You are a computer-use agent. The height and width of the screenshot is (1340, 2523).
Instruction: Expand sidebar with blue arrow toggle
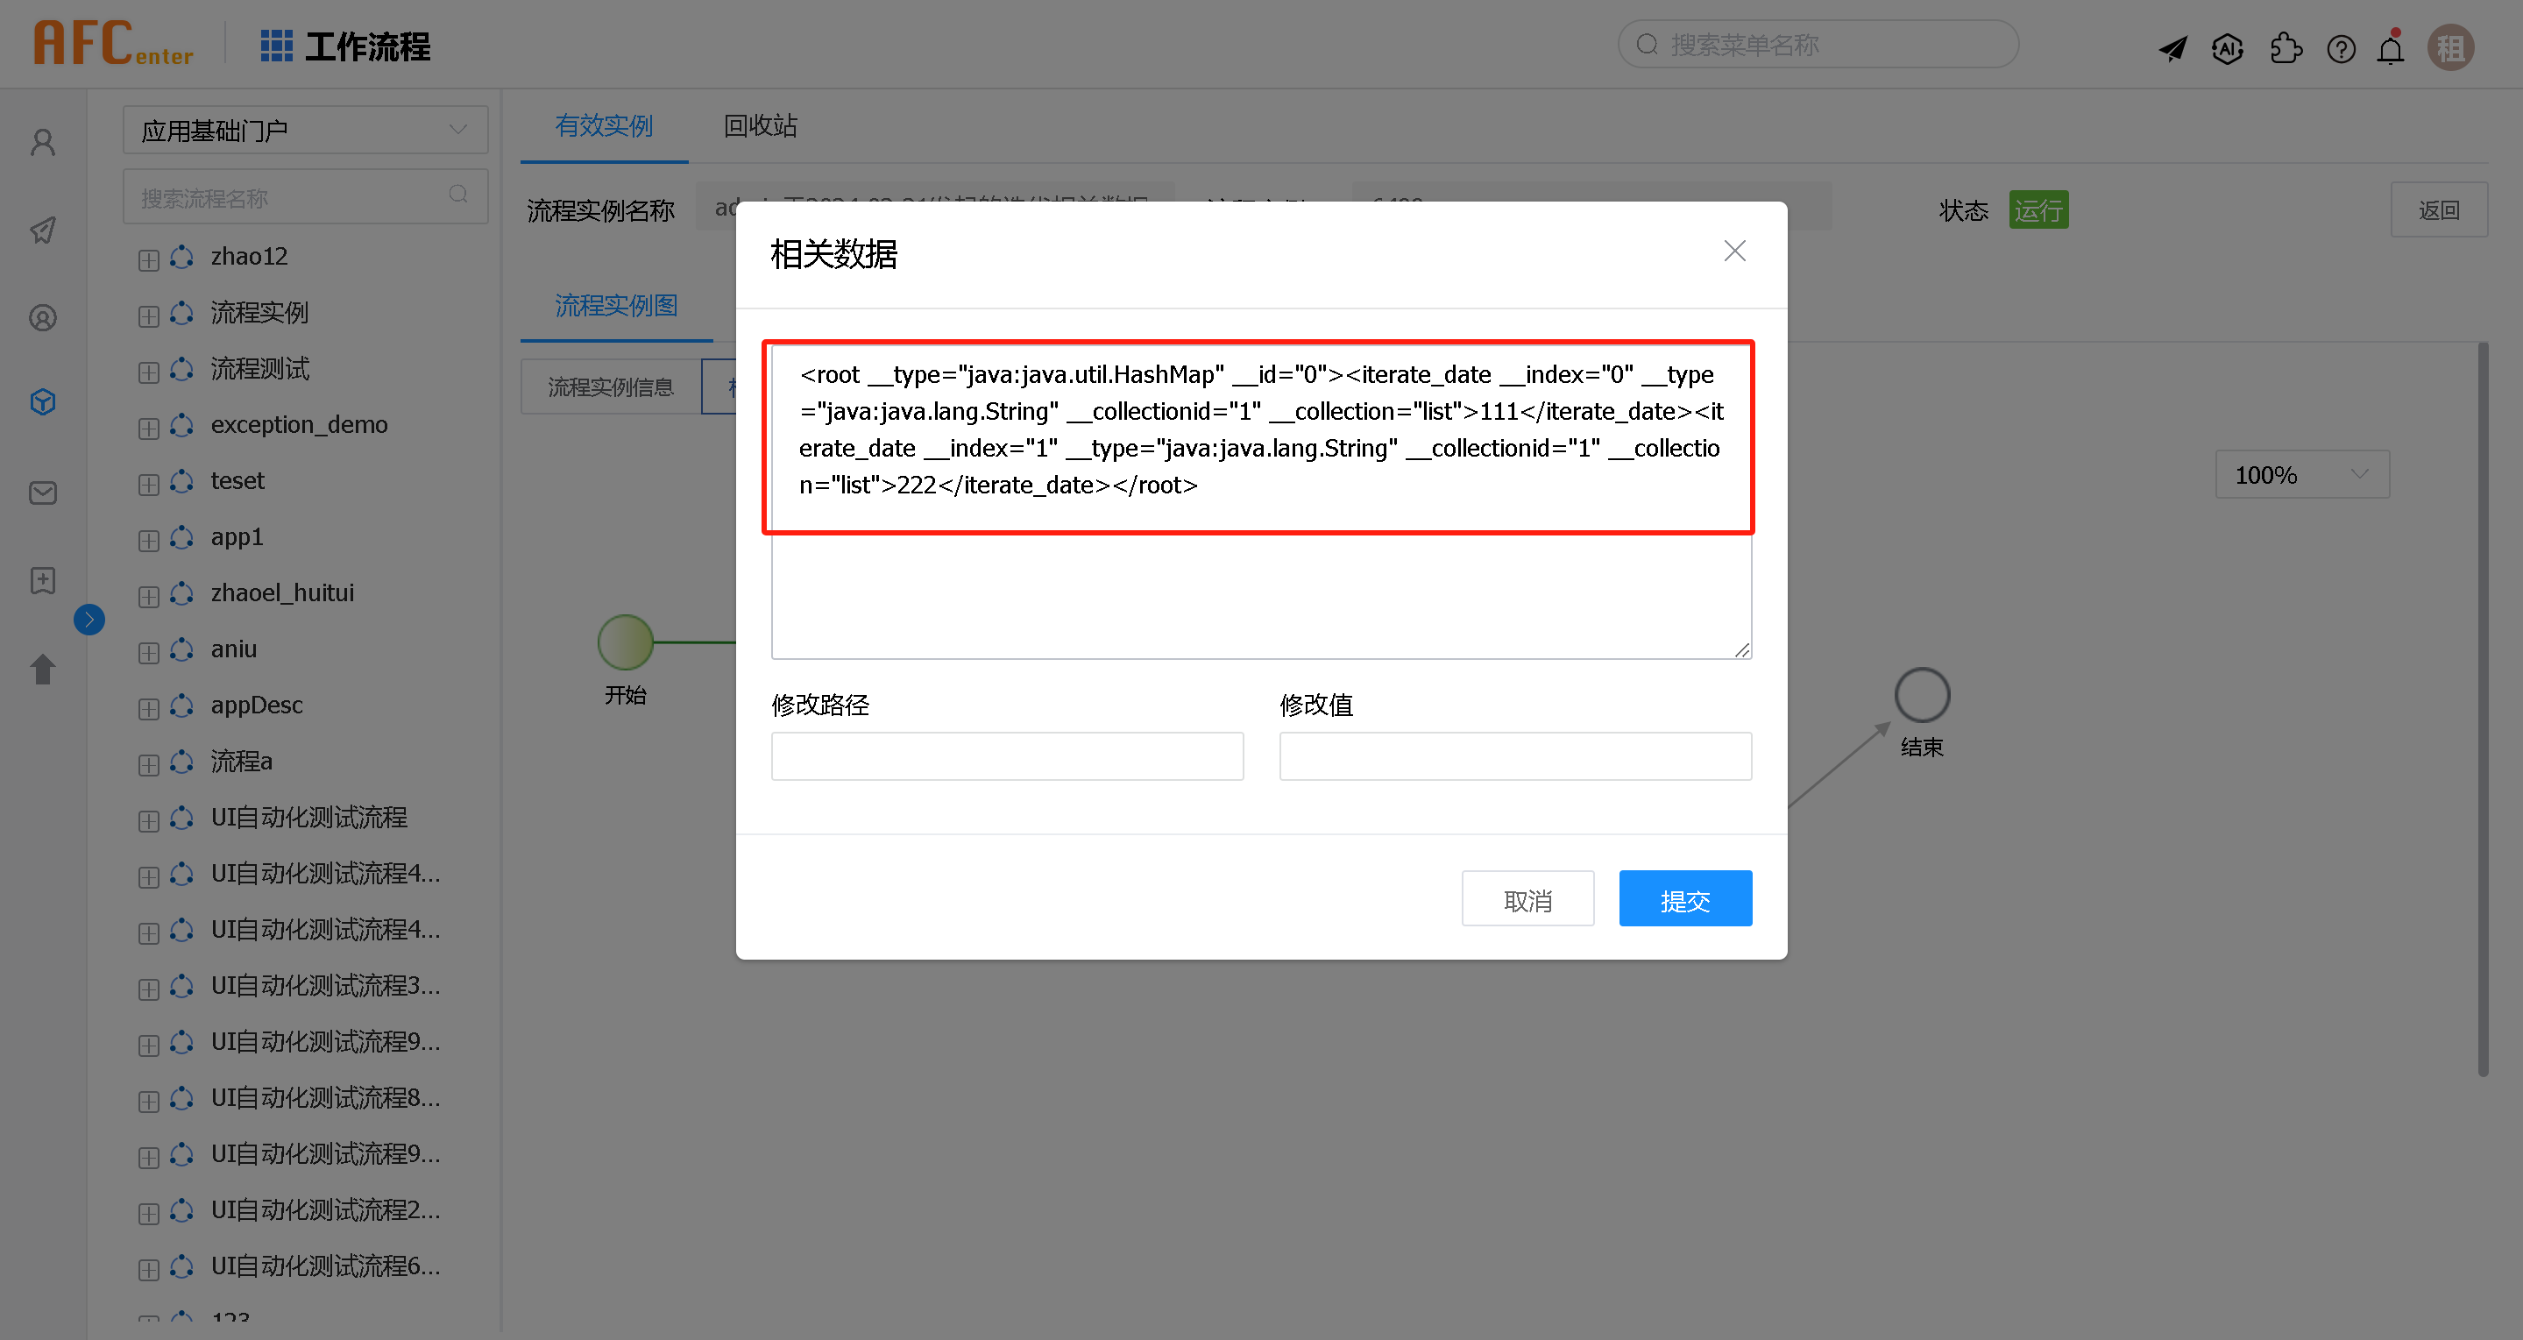[x=89, y=619]
